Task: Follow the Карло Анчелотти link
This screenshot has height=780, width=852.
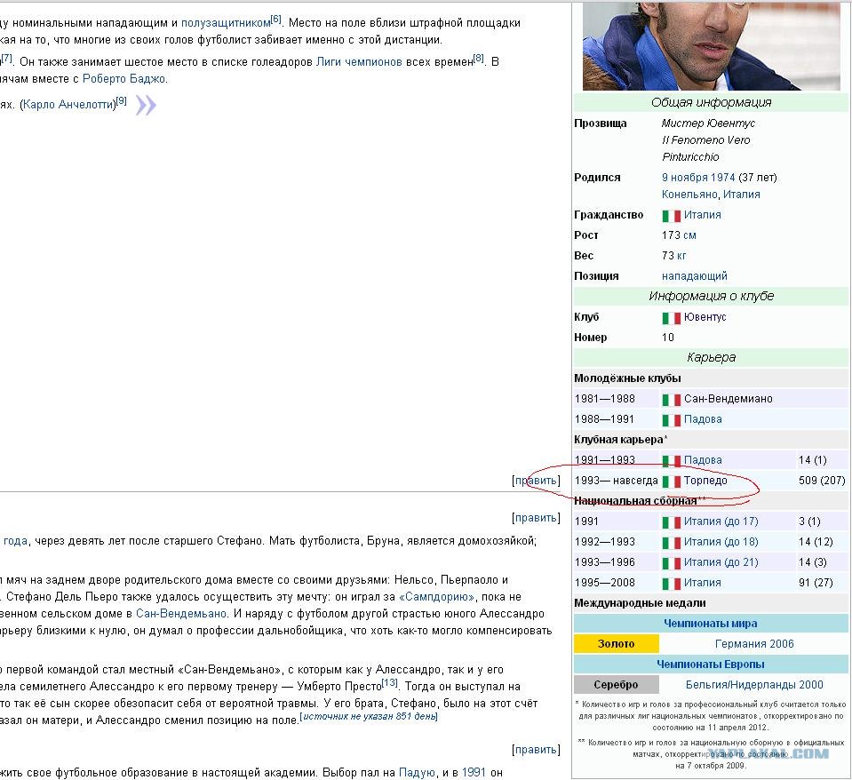Action: tap(68, 104)
